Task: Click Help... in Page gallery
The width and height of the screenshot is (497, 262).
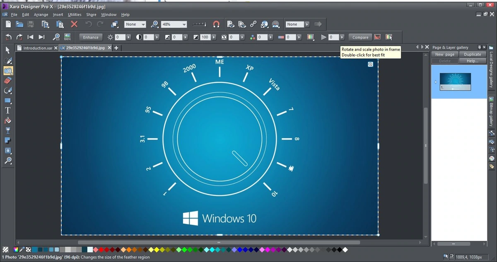Action: pyautogui.click(x=473, y=61)
